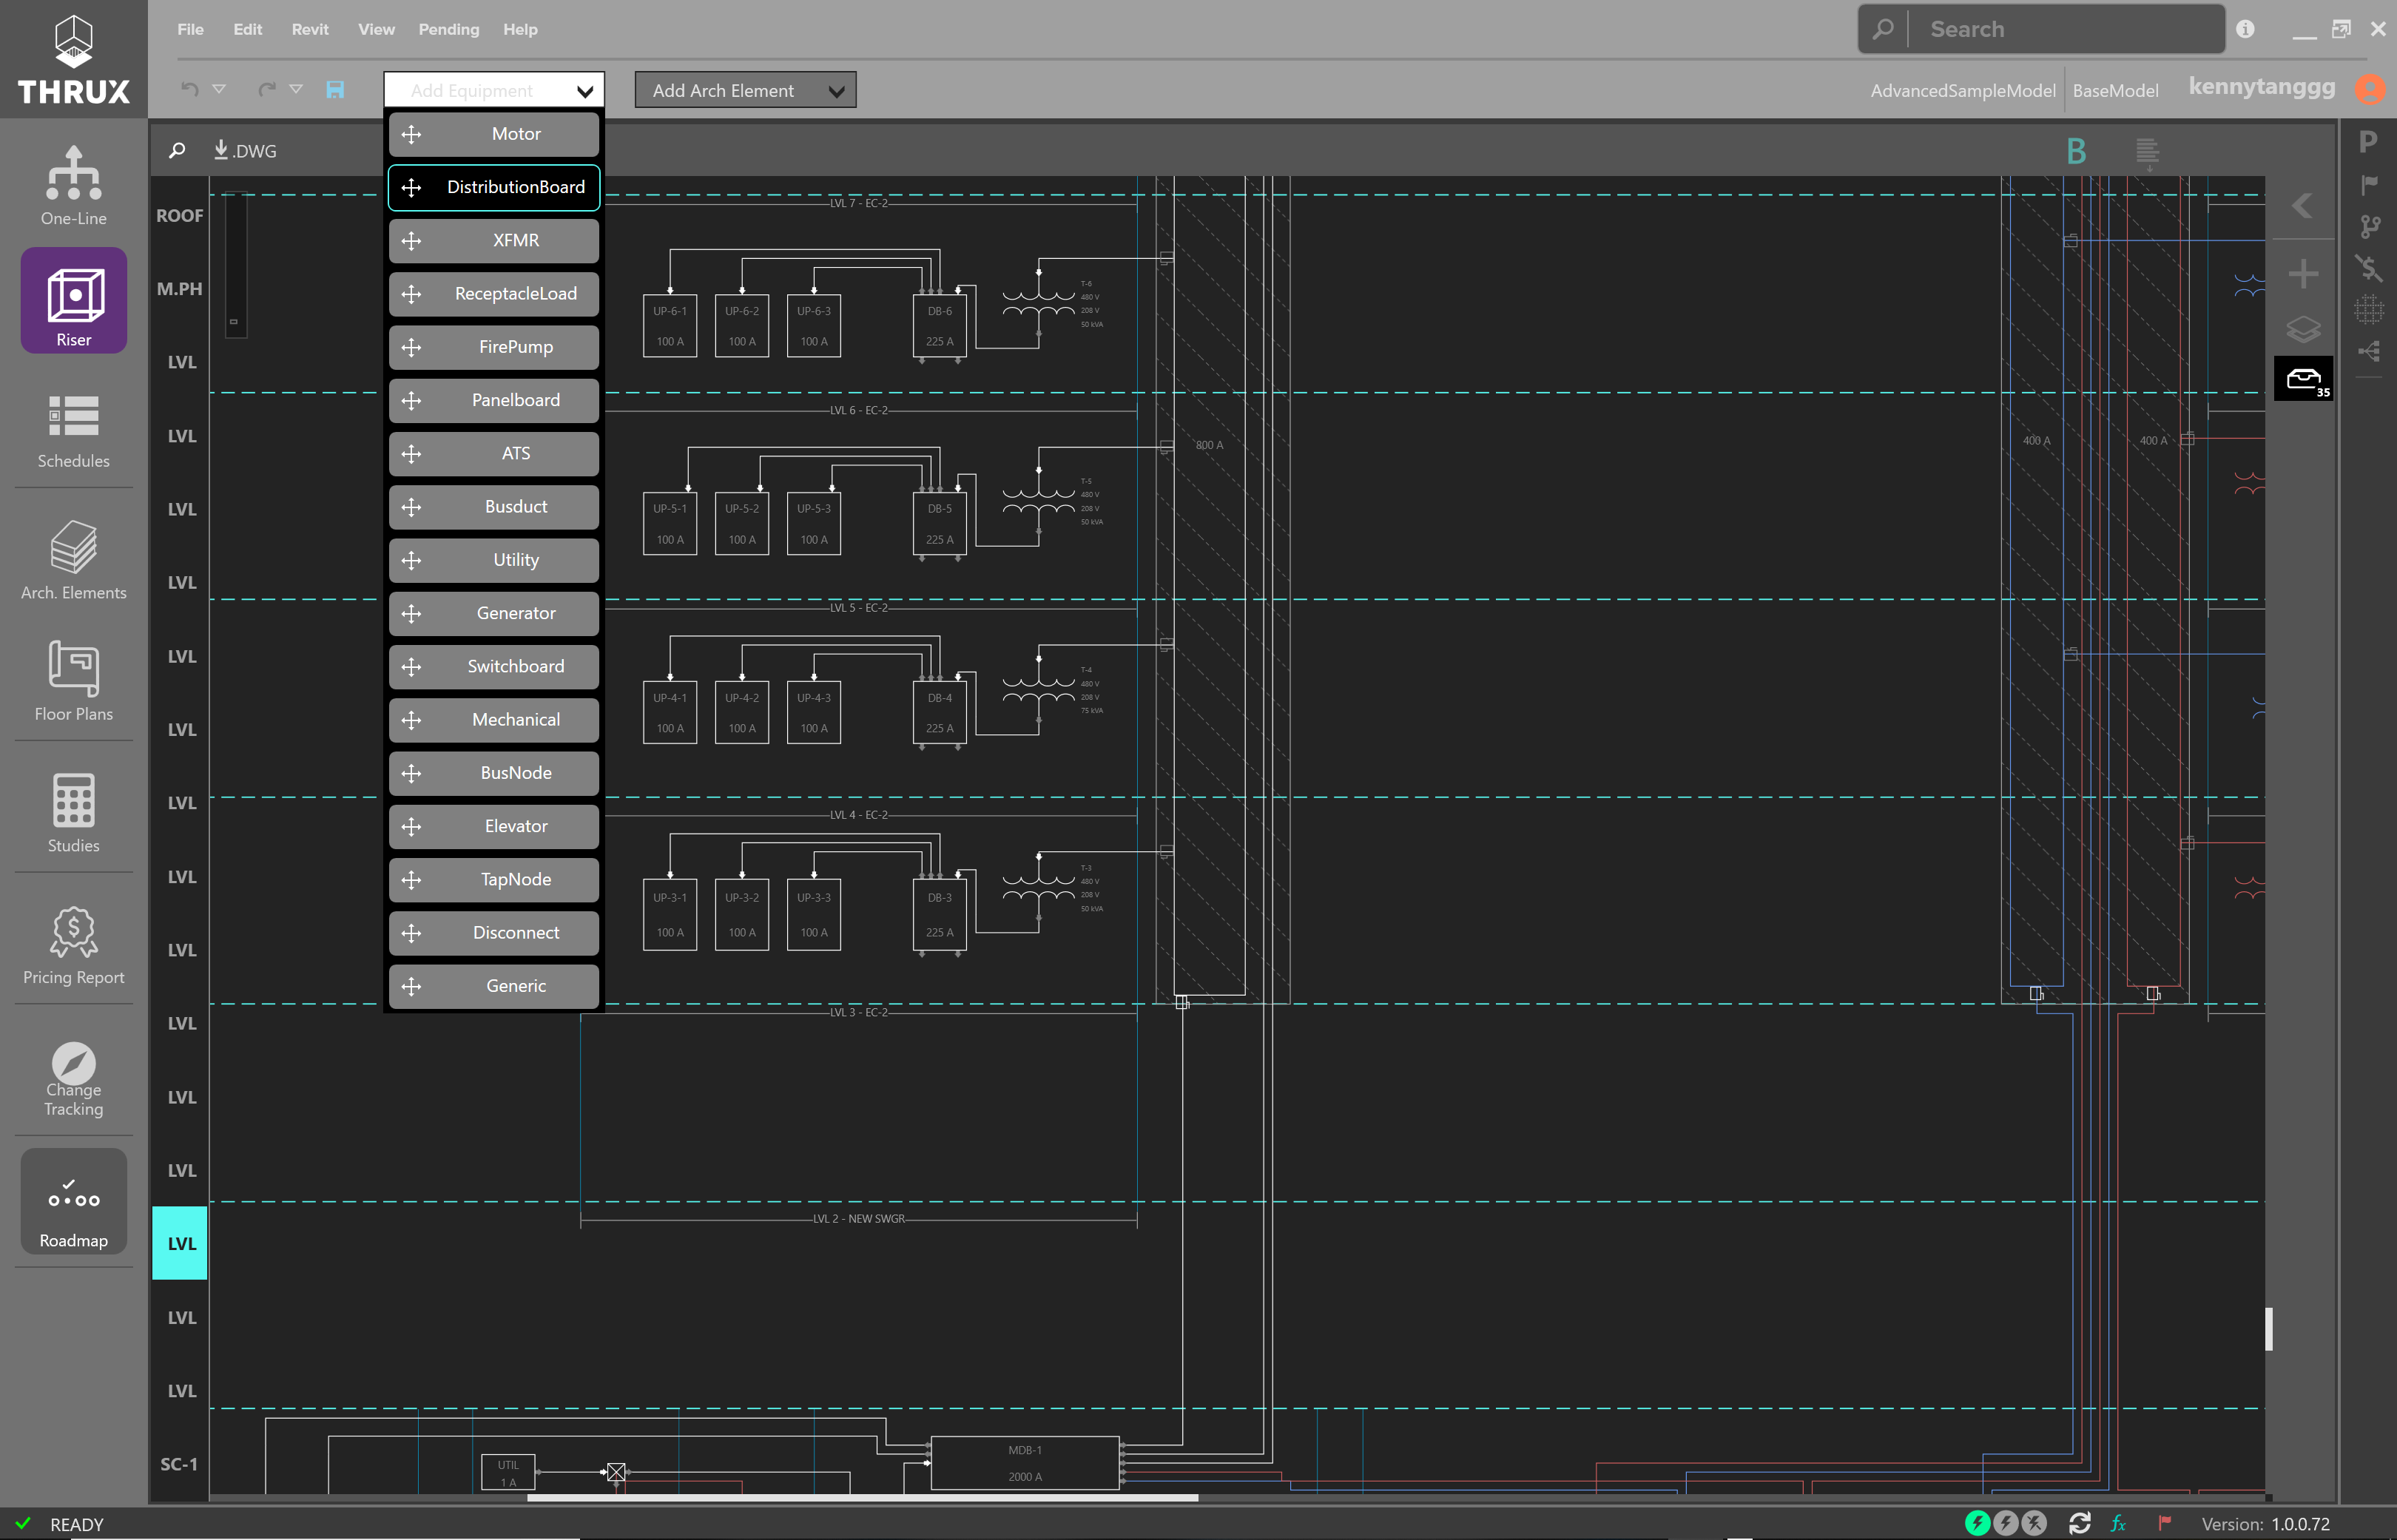Add a Panelboard equipment item

pyautogui.click(x=494, y=400)
